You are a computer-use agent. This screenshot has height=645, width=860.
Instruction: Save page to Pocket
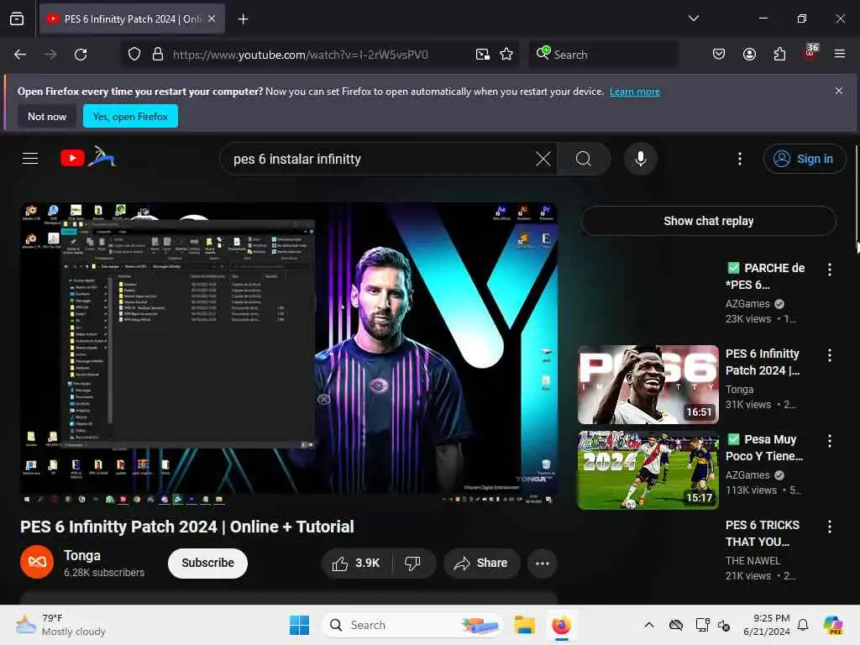719,54
